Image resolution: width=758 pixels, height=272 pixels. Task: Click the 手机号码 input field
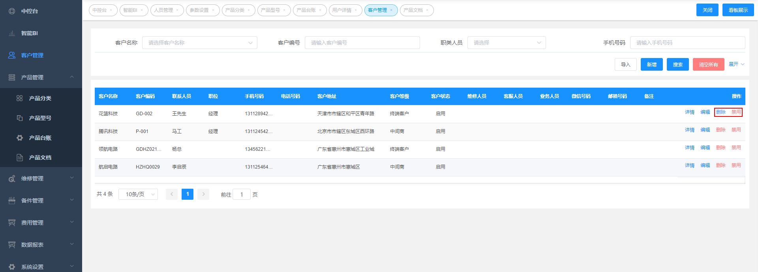click(687, 43)
